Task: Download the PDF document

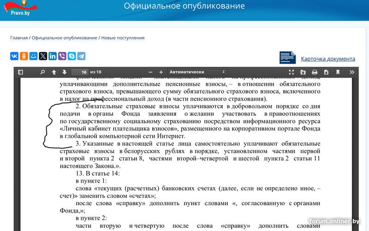Action: [326, 72]
